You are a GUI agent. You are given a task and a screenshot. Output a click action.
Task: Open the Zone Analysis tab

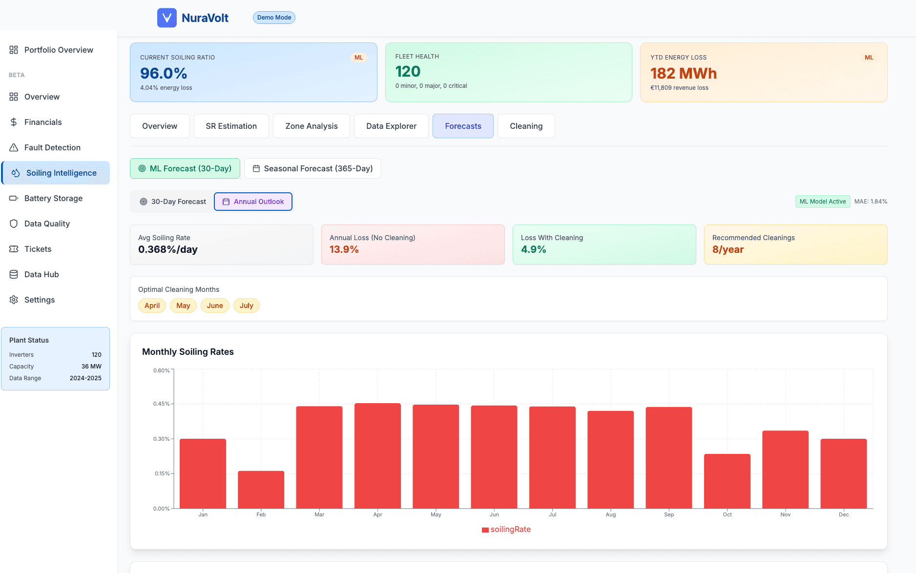(311, 126)
